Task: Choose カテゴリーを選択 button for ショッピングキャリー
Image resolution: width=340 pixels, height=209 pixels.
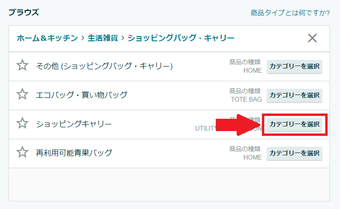Action: (294, 124)
